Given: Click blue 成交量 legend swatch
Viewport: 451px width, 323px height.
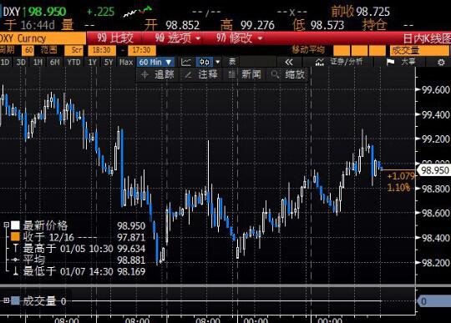Looking at the screenshot, I should pos(15,300).
